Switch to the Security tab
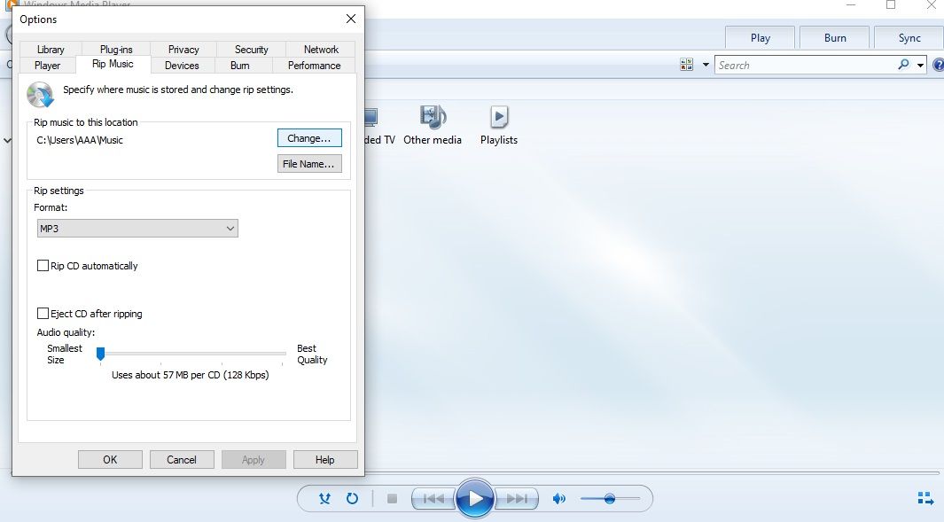Screen dimensions: 944x522 [x=252, y=50]
